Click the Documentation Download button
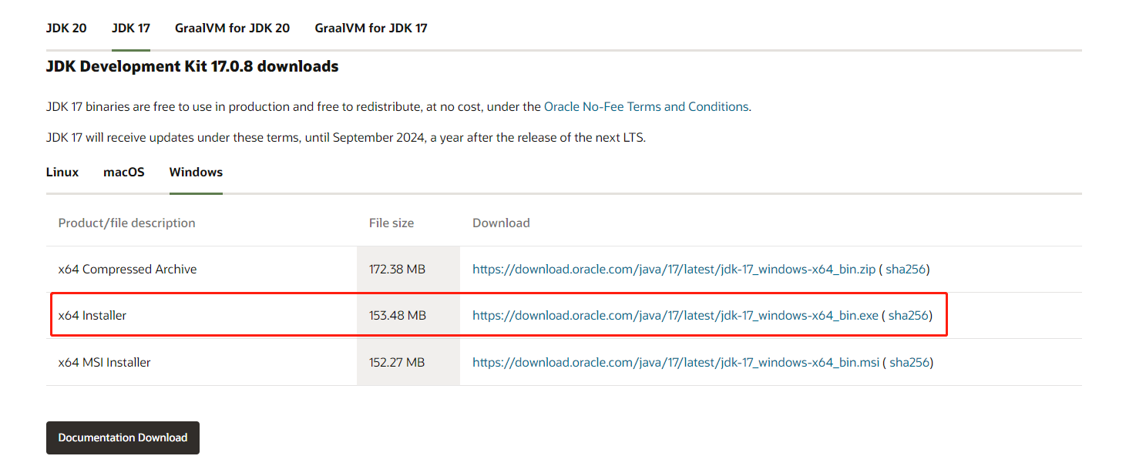This screenshot has height=466, width=1136. [x=123, y=438]
